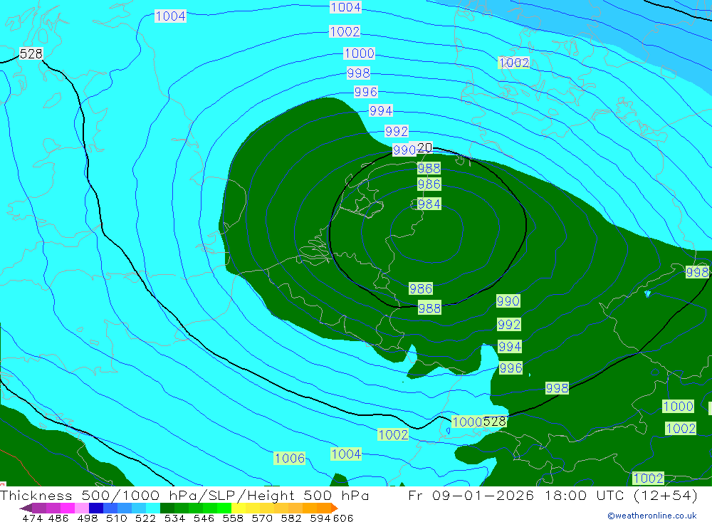Click the 528 label on the black contour near the British coast

(x=31, y=53)
